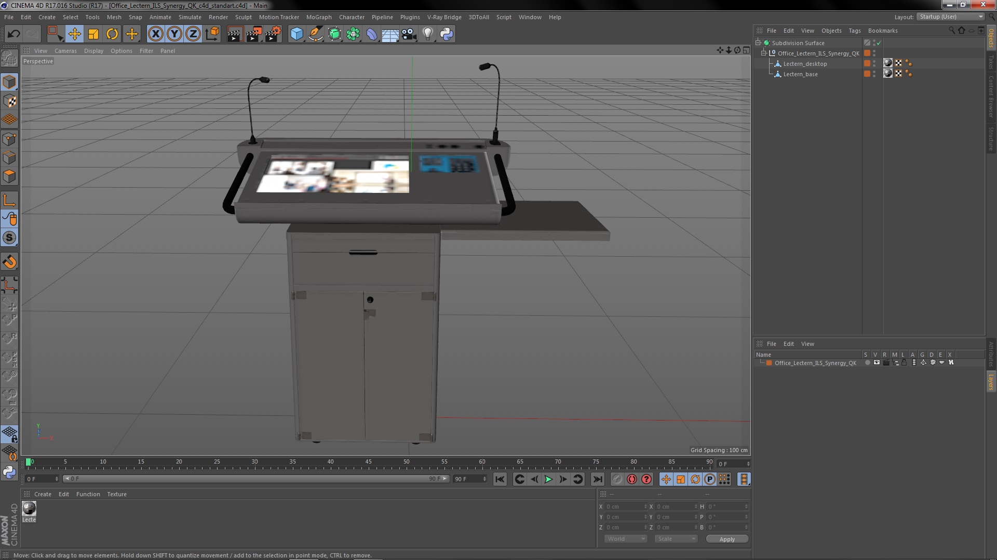Select World coordinate system dropdown

coord(624,539)
